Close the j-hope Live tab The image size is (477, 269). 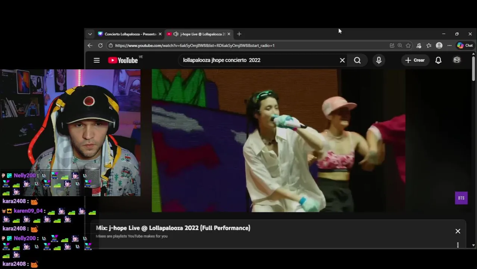click(x=229, y=34)
